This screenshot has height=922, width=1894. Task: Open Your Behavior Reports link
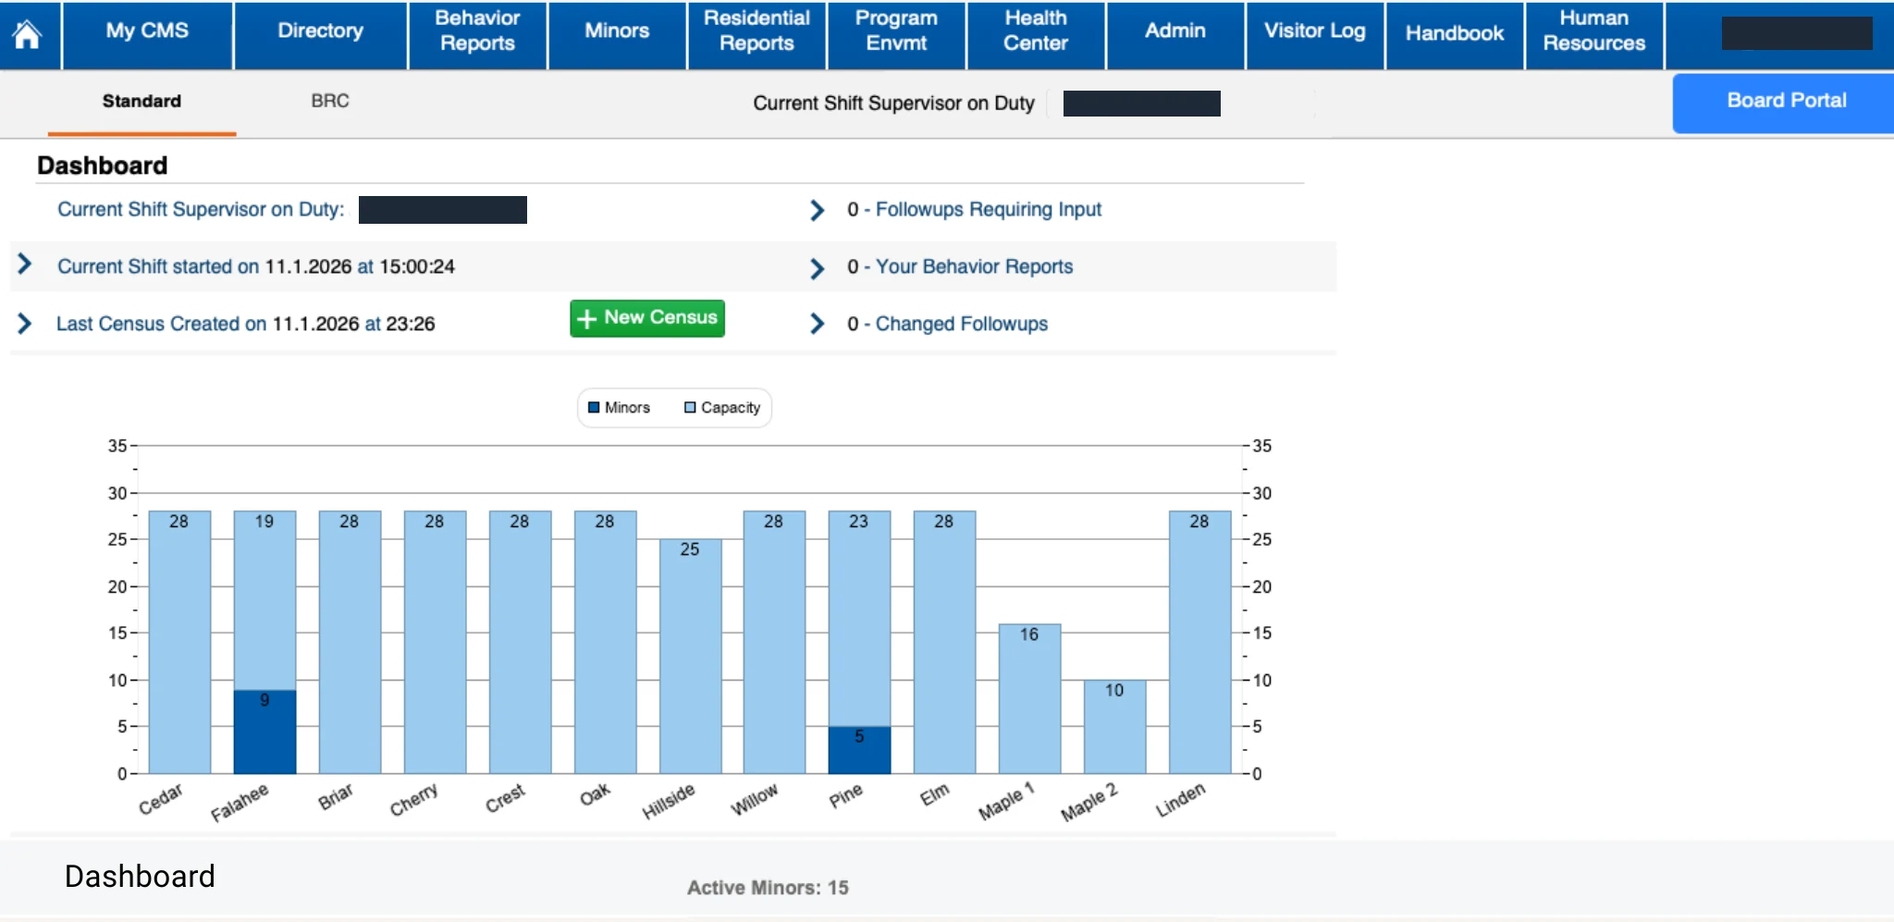974,267
